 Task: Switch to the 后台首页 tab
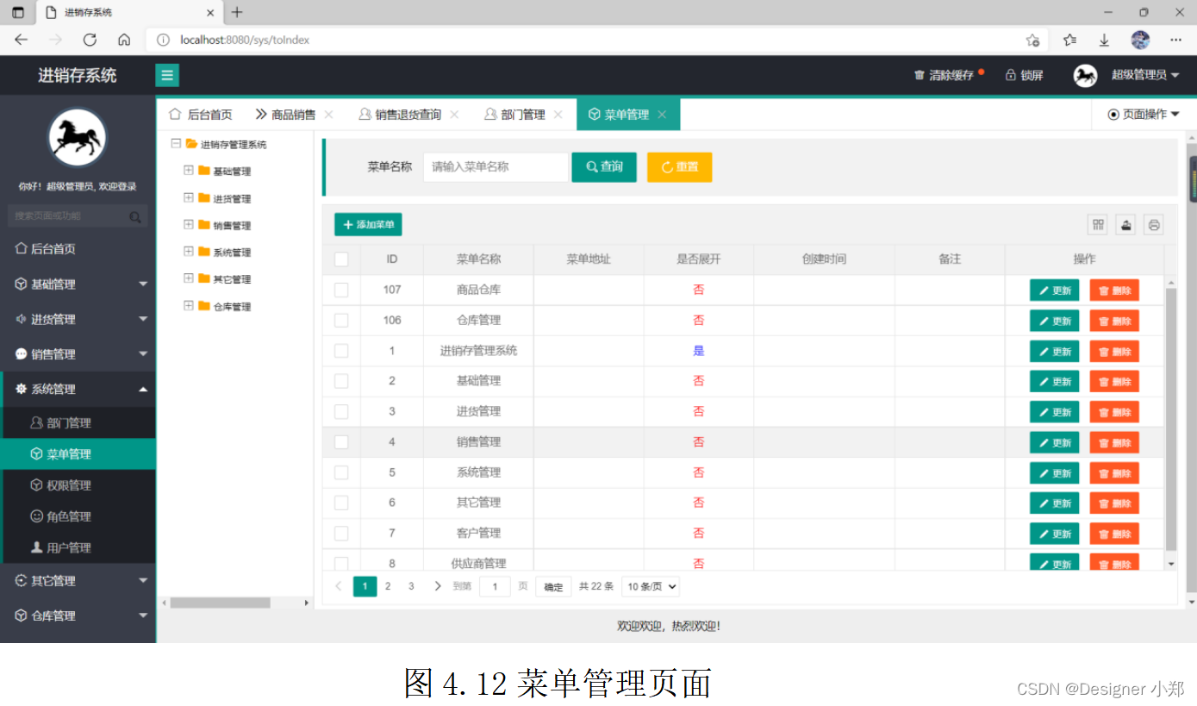(201, 115)
